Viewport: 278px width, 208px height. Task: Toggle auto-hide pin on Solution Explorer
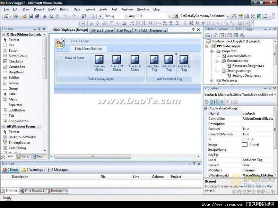point(270,29)
